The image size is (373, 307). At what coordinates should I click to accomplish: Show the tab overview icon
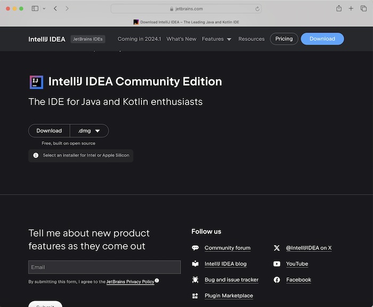click(363, 9)
